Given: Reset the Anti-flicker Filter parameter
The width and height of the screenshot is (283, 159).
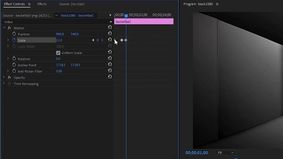Looking at the screenshot, I should pos(110,71).
